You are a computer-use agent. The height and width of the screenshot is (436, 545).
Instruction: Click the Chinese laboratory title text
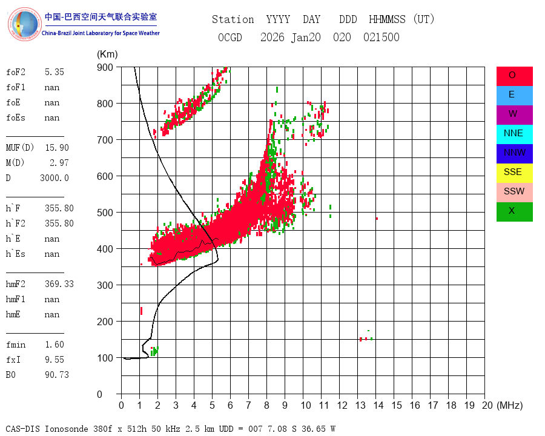click(101, 17)
